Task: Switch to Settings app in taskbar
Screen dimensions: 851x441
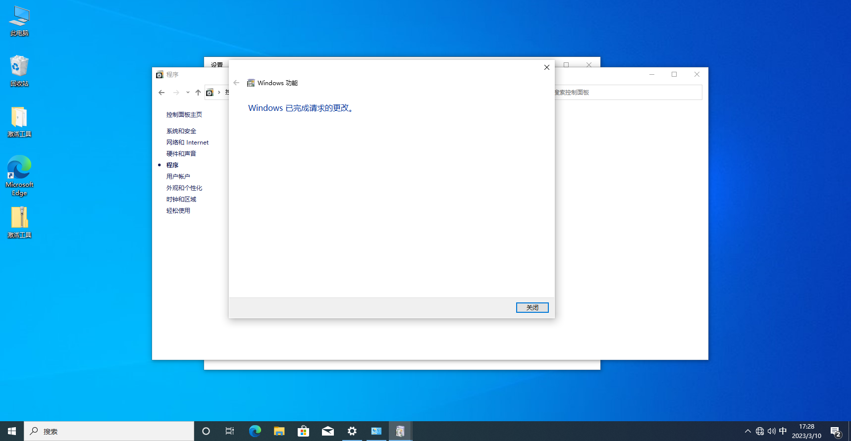Action: point(352,431)
